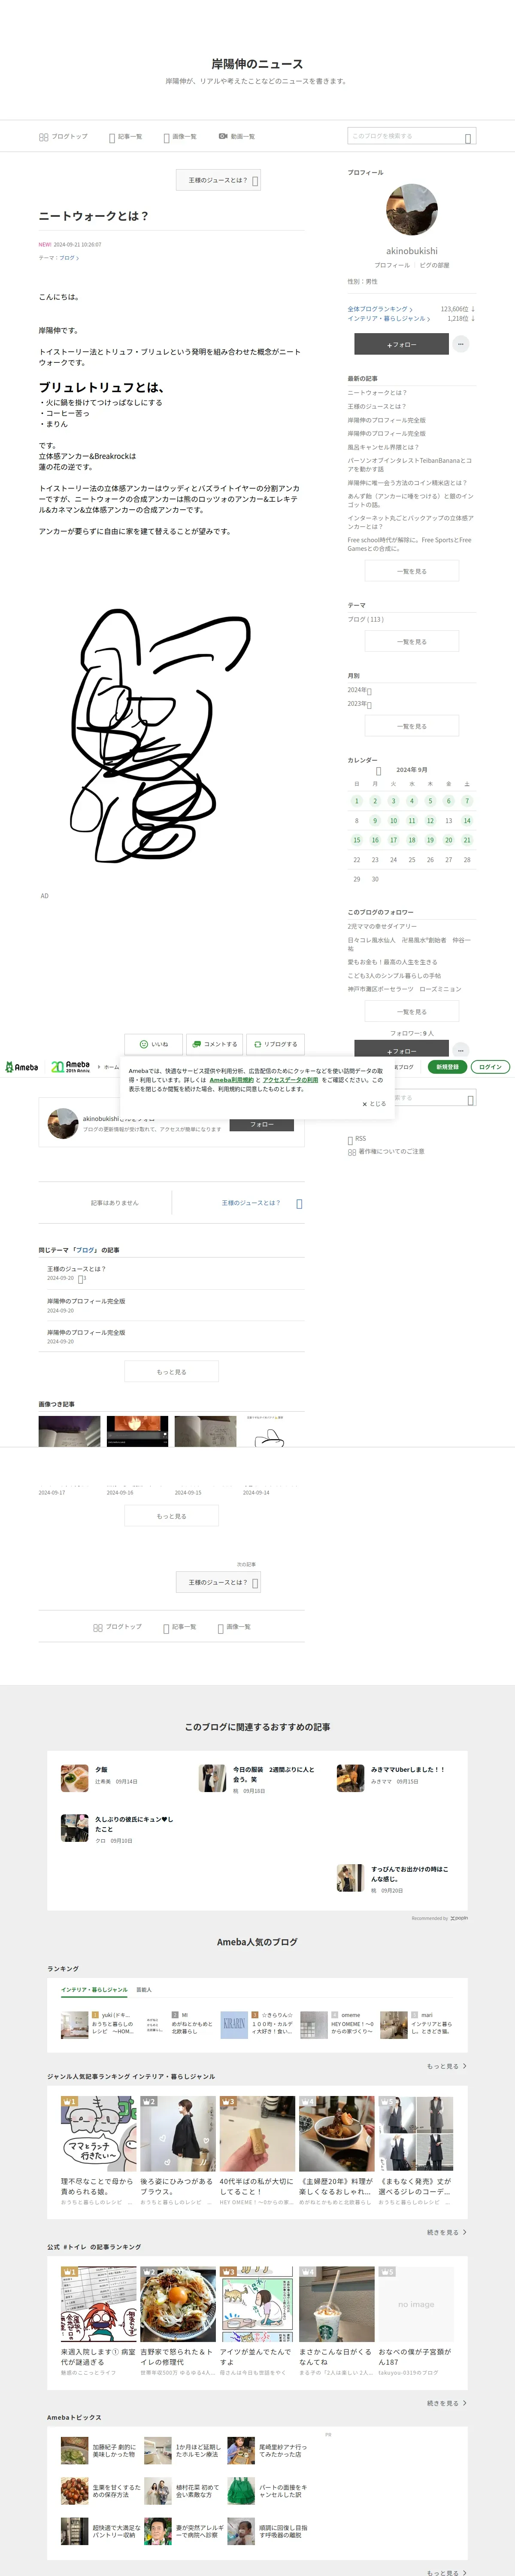The image size is (515, 2576).
Task: Open the ブログ theme link under the date
Action: click(x=69, y=258)
